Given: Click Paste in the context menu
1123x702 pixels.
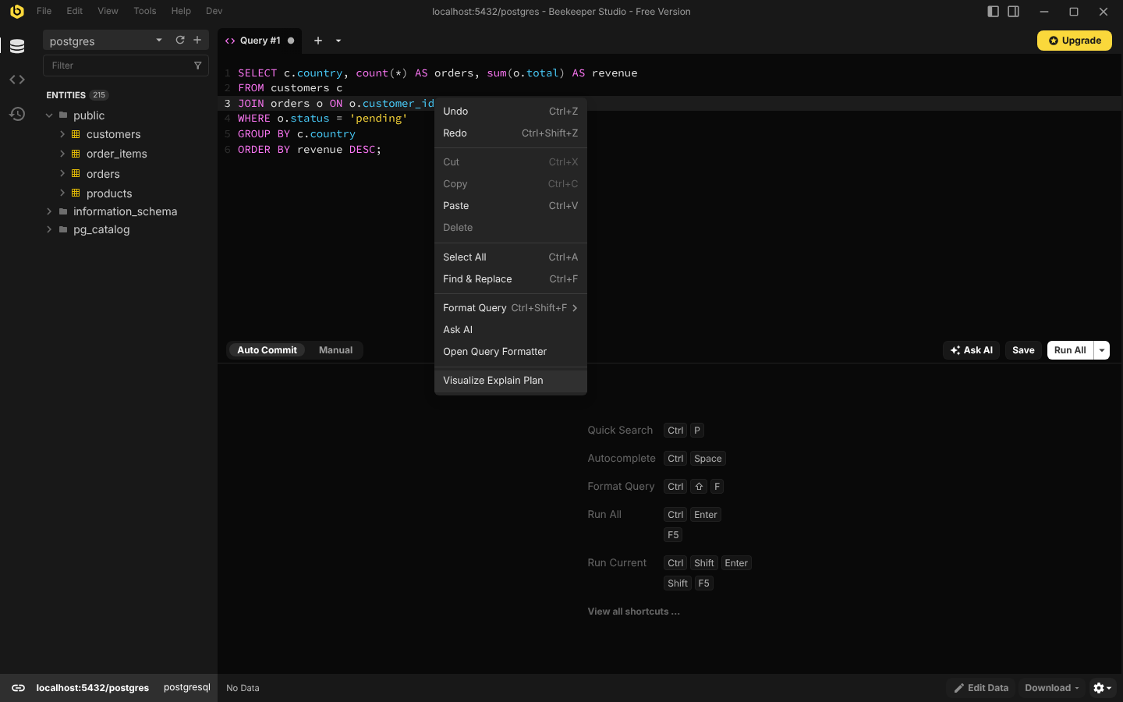Looking at the screenshot, I should tap(511, 206).
